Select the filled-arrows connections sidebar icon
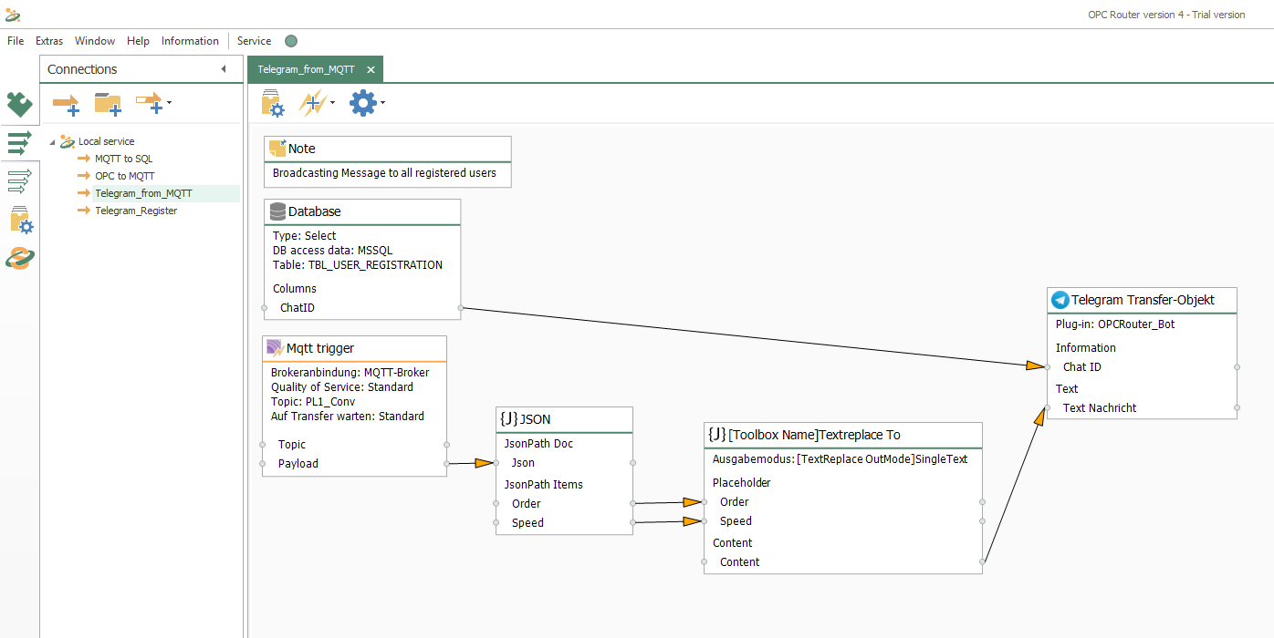The width and height of the screenshot is (1274, 638). 19,143
